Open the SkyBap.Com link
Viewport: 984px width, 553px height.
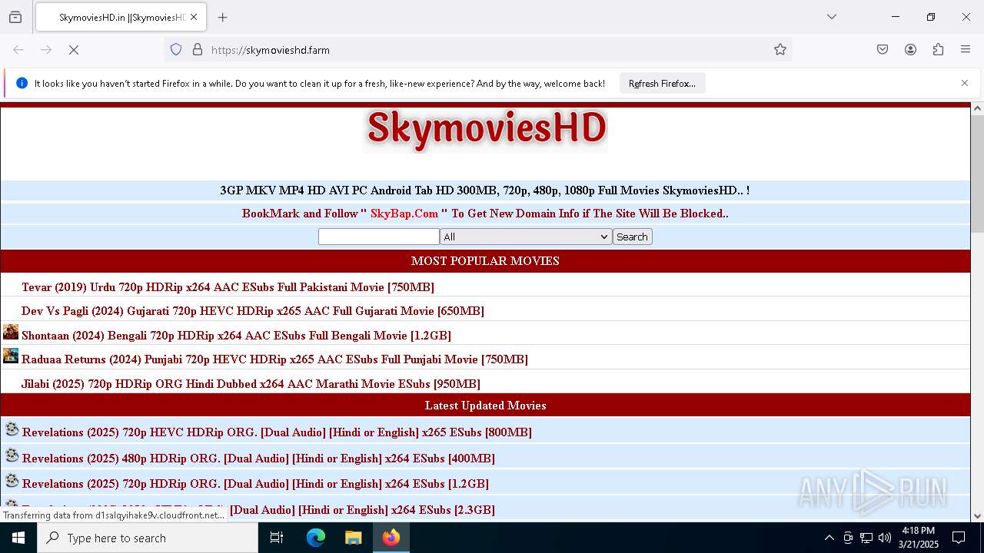404,214
